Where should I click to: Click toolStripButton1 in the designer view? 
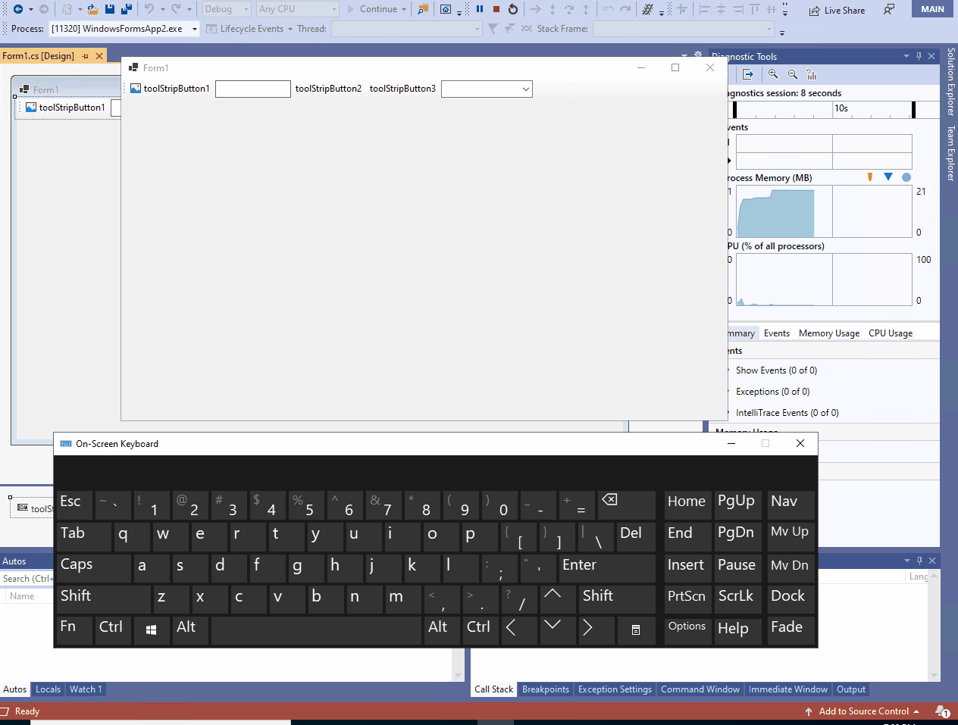pos(65,108)
